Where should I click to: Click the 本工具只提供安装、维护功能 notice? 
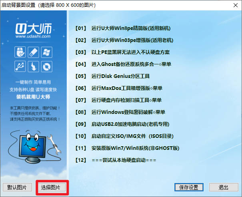[x=35, y=108]
